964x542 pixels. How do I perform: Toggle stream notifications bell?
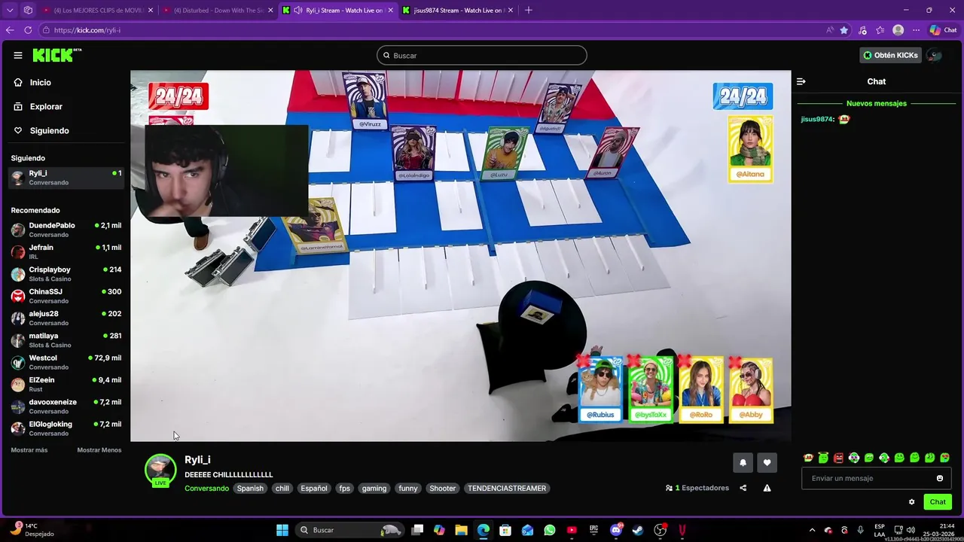point(743,463)
